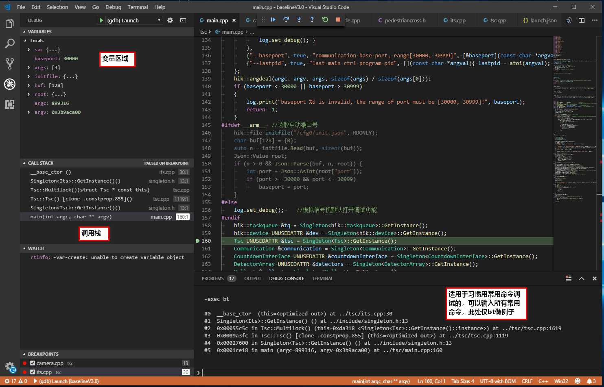Click (gdb) Launch (baselineV3.0) status item
Viewport: 604px width, 387px height.
66,381
